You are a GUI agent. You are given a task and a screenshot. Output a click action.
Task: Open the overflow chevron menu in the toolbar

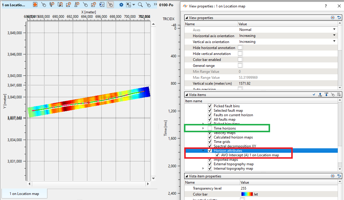(155, 4)
